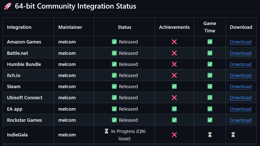Click the Battle.net Released status checkmark
The image size is (260, 146).
pyautogui.click(x=114, y=53)
